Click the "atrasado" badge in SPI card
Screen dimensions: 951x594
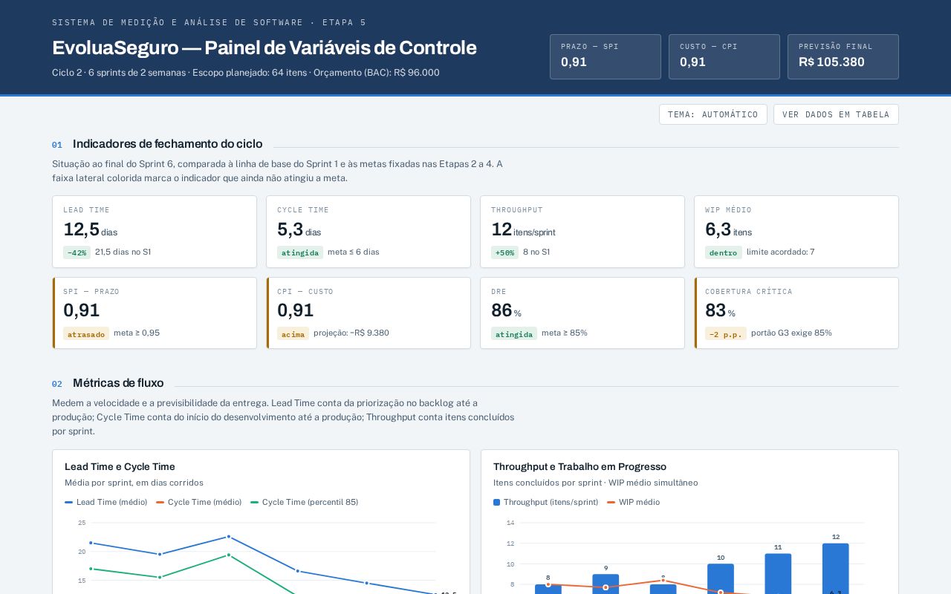click(x=86, y=333)
